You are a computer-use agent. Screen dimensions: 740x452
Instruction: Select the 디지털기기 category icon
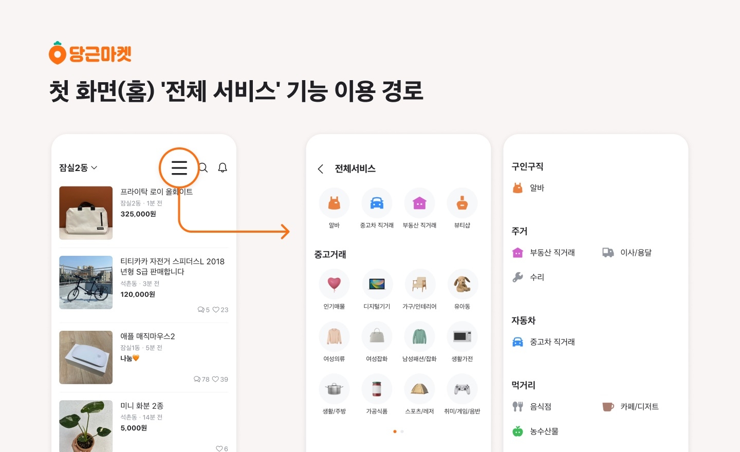377,284
